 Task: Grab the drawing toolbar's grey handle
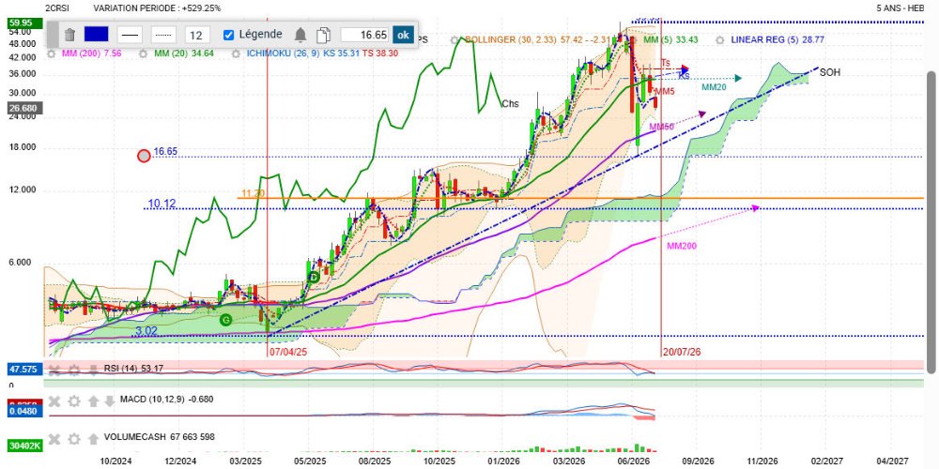(53, 35)
